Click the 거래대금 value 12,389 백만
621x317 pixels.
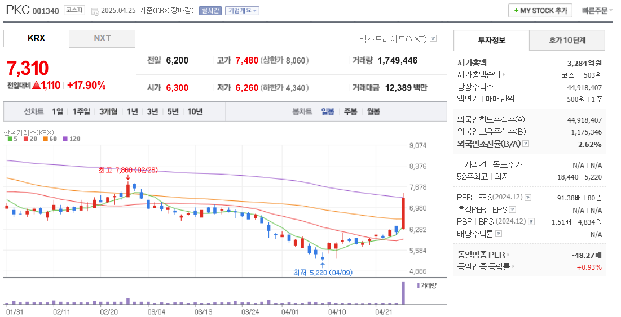[x=406, y=88]
